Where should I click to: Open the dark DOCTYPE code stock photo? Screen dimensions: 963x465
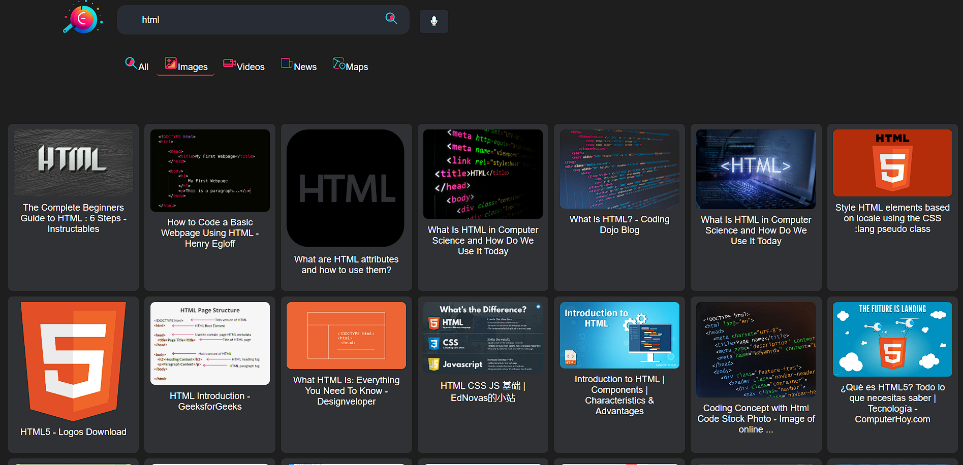(756, 350)
